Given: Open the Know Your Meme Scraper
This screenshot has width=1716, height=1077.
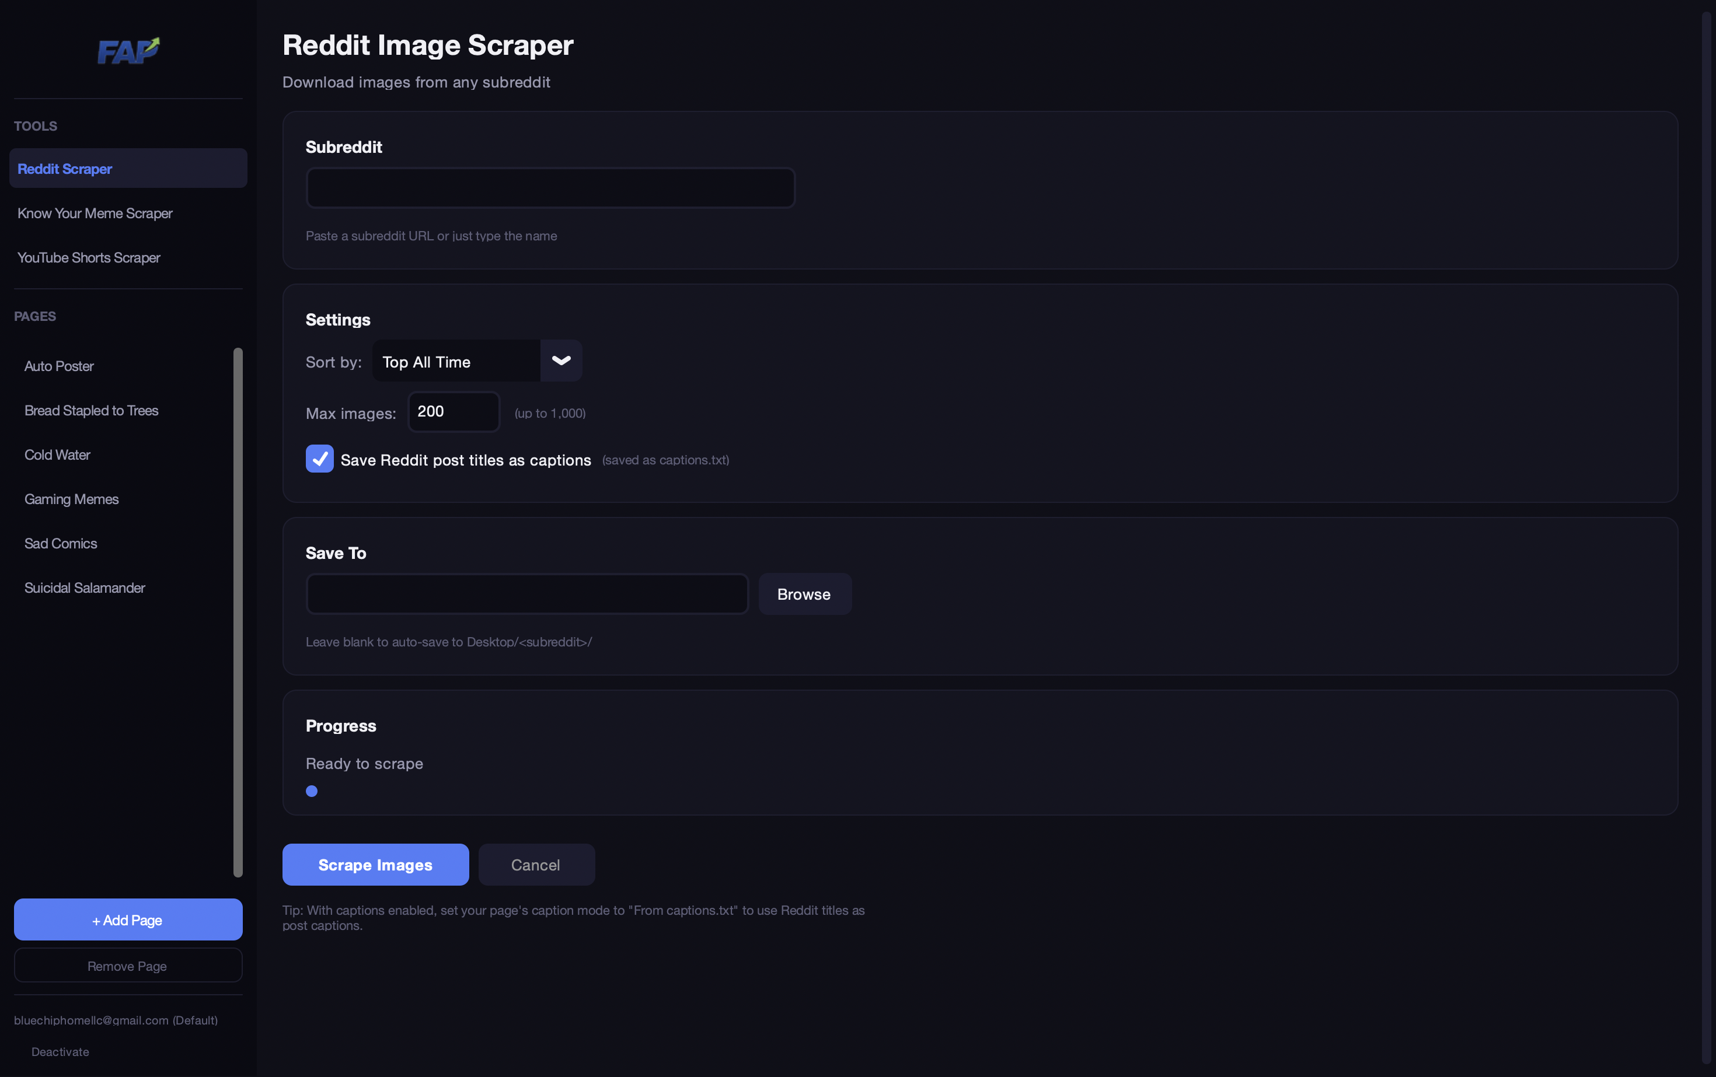Looking at the screenshot, I should (x=95, y=213).
